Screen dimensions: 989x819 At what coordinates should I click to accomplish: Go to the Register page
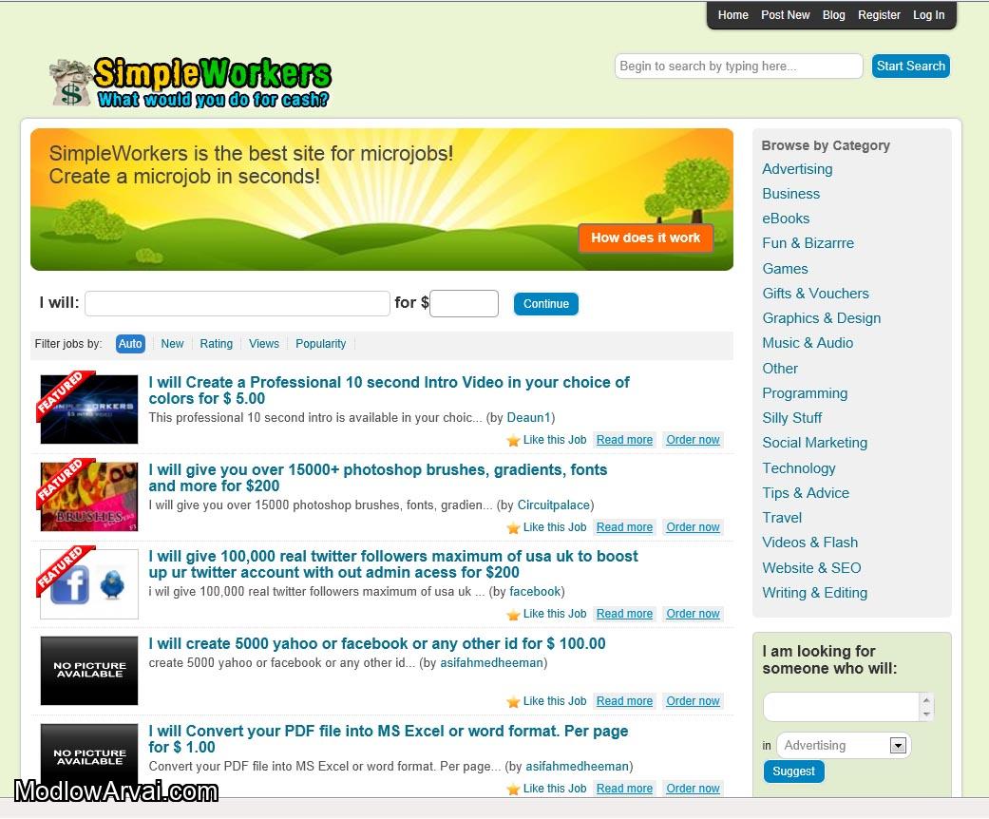coord(879,15)
